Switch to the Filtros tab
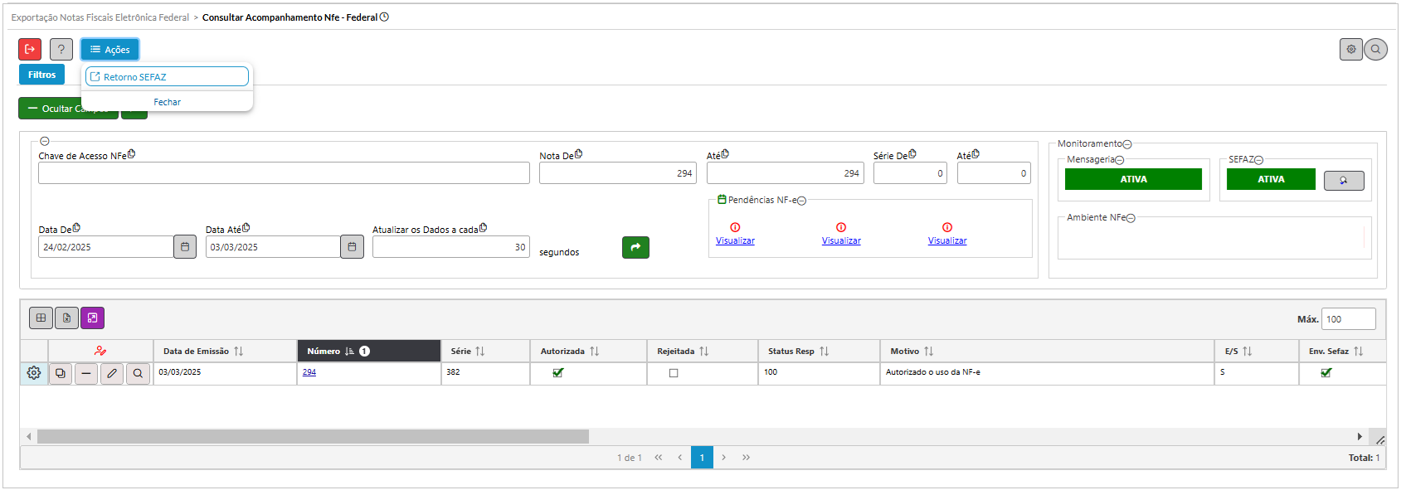 tap(41, 75)
